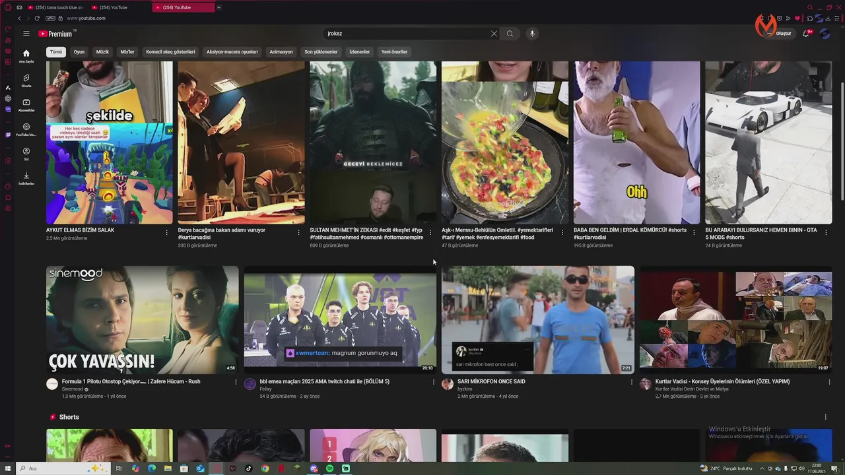Select the Oyun filter chip
The image size is (845, 475).
79,51
